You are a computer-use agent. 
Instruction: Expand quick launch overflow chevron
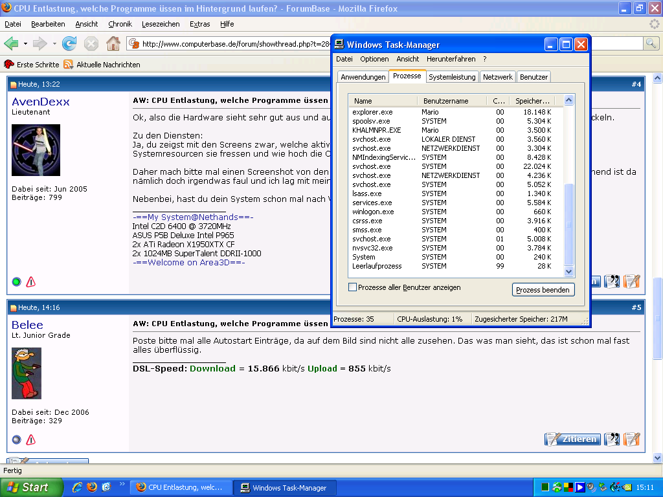(122, 484)
